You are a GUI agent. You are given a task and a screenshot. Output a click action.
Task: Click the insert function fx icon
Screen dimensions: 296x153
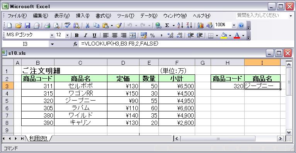75,44
